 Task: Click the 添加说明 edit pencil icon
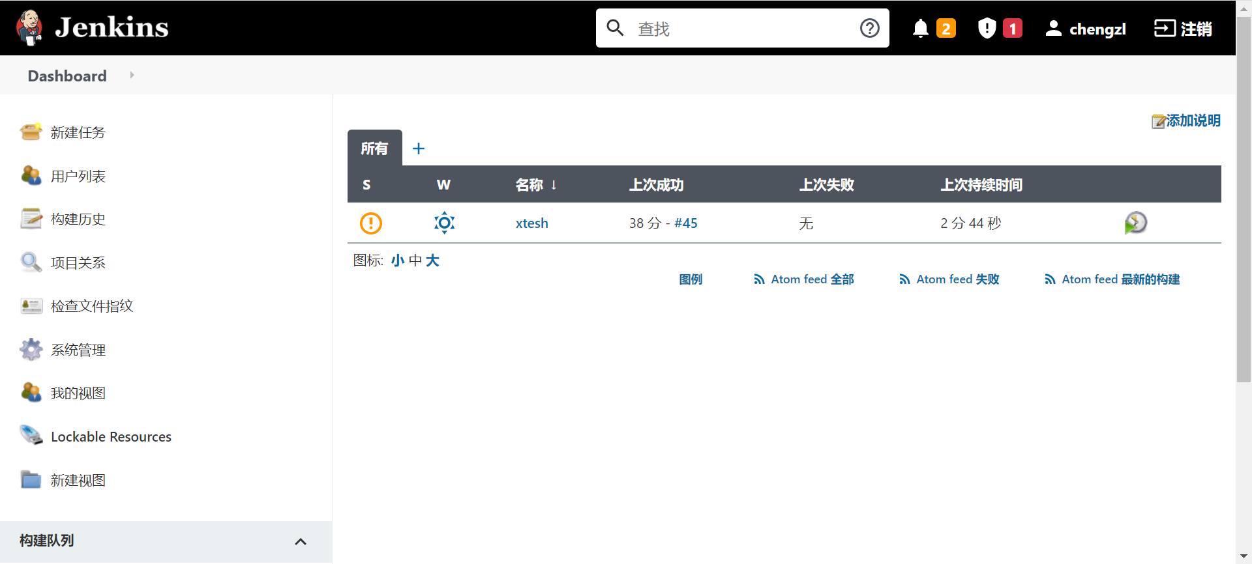pos(1158,121)
